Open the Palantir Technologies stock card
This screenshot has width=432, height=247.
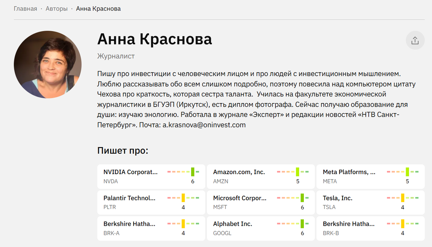151,202
